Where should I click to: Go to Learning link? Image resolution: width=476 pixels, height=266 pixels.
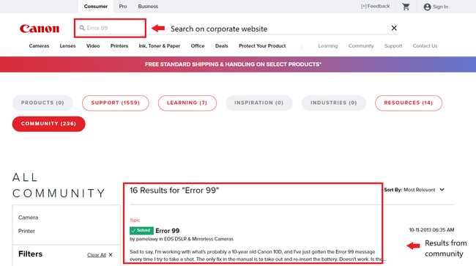[328, 46]
